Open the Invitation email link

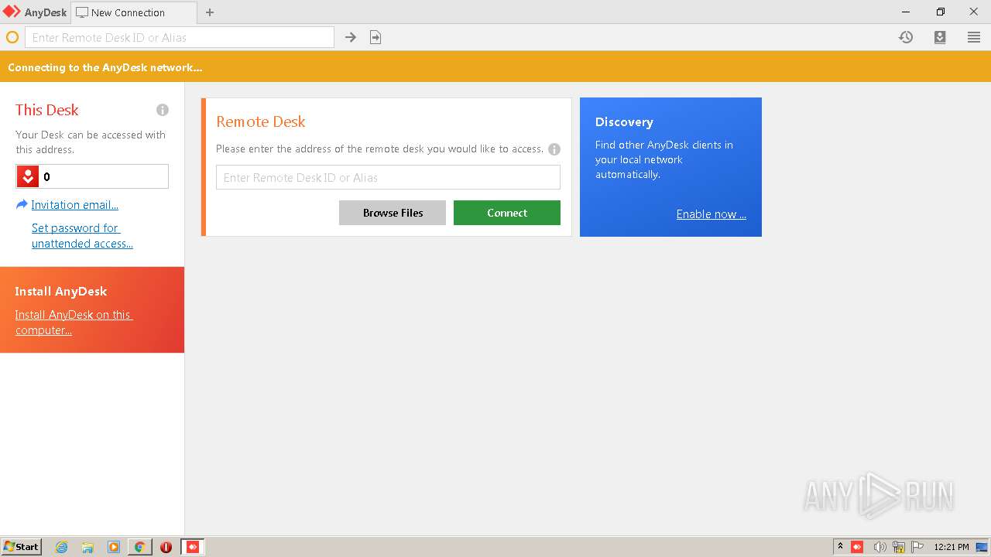click(74, 205)
